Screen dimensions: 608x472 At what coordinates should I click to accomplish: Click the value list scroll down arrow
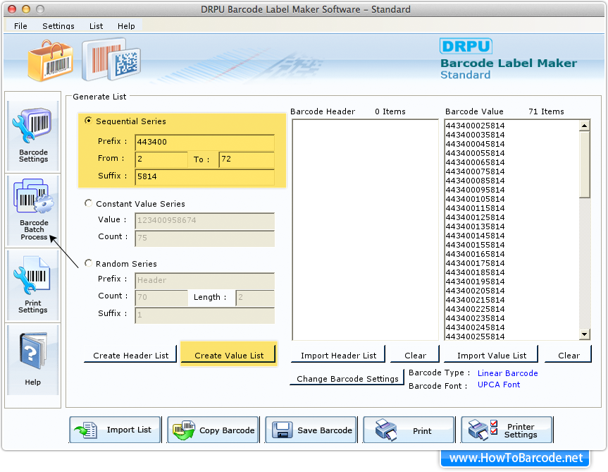pos(584,334)
